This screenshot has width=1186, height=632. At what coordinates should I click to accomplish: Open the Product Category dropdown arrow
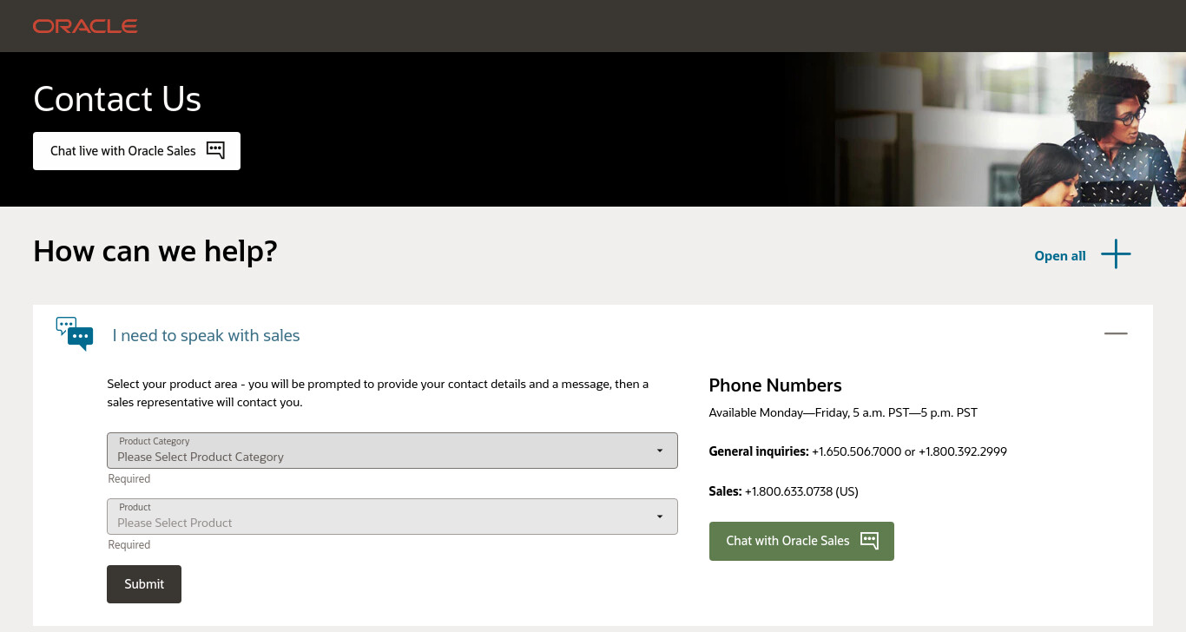click(x=660, y=451)
